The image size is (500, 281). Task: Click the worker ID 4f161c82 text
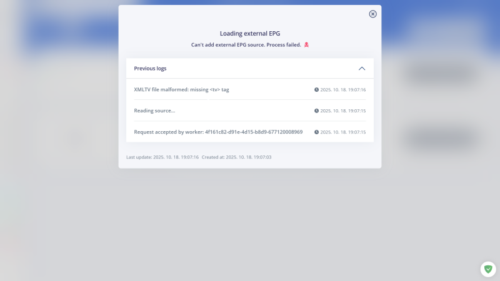[x=254, y=132]
